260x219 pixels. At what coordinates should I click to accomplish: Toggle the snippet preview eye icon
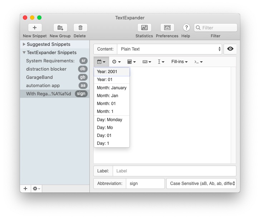230,49
